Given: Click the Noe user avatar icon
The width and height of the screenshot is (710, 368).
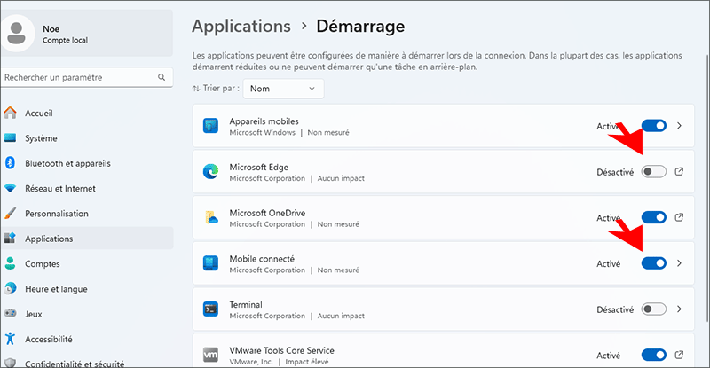Looking at the screenshot, I should pos(17,34).
